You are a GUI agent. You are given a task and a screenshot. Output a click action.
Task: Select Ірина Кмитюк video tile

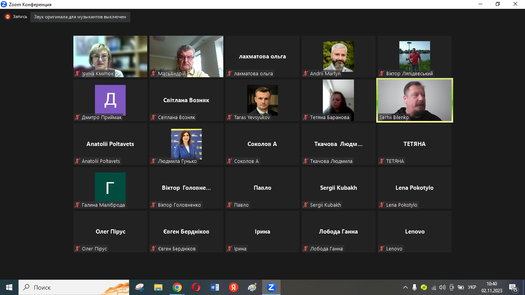[110, 56]
